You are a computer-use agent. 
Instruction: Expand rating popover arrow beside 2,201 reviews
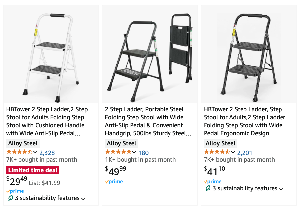click(x=233, y=152)
